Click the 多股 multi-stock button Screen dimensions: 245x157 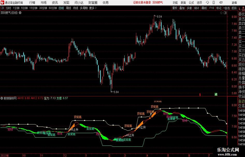pos(189,8)
